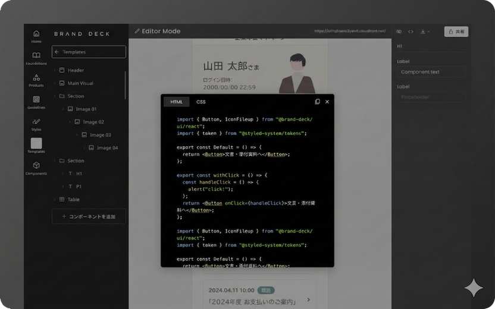Screen dimensions: 495x309
Task: Click the 共有 share button
Action: [x=457, y=31]
